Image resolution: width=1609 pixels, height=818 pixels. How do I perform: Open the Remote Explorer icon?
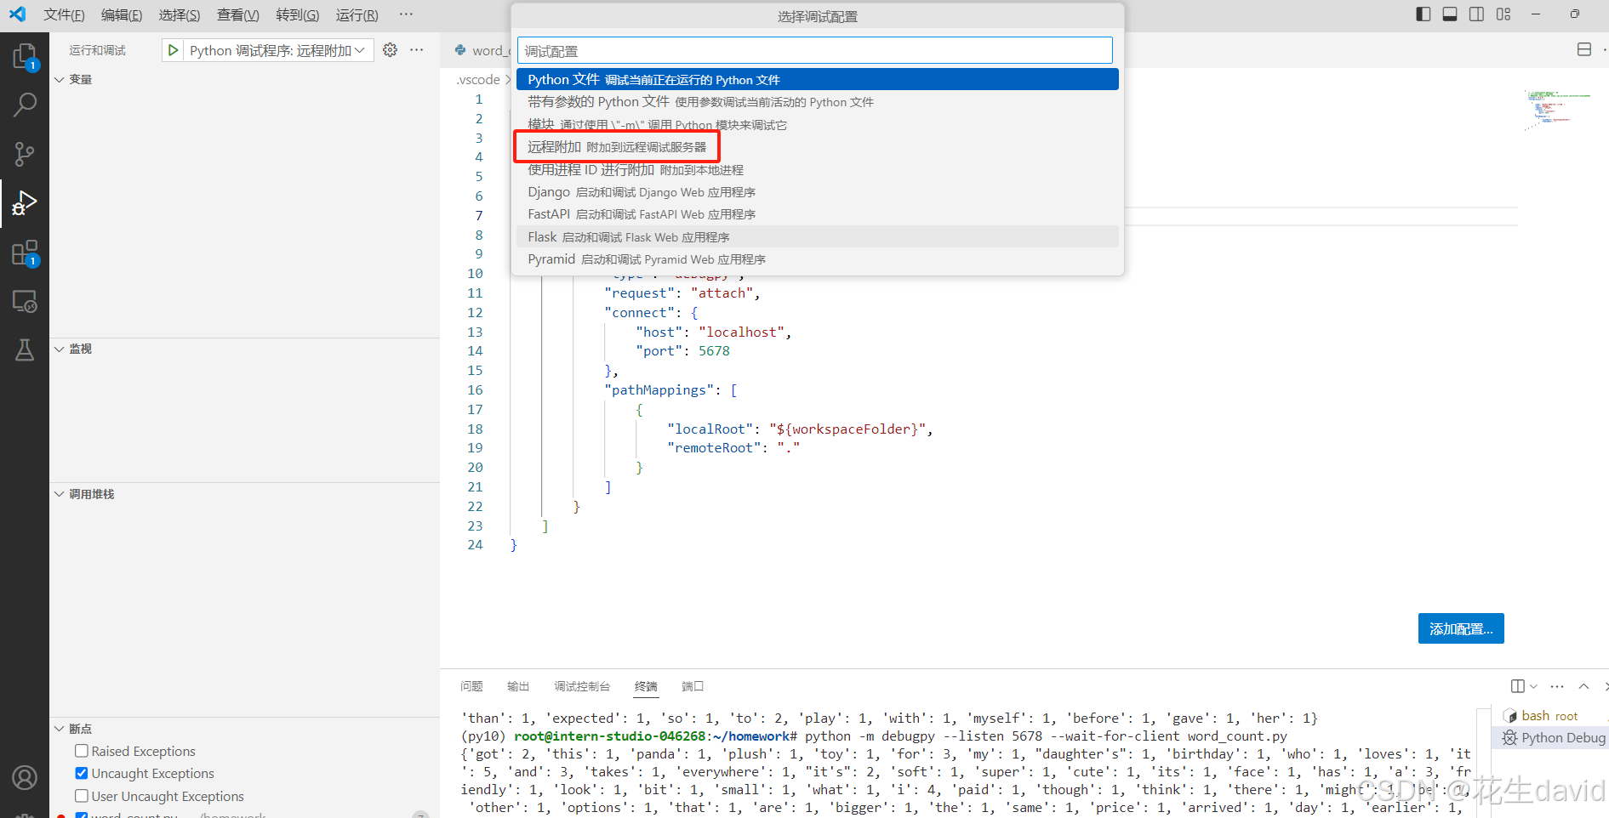click(25, 301)
